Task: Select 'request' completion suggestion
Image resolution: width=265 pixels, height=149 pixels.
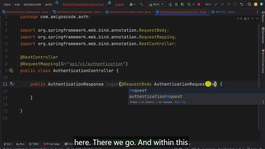Action: pyautogui.click(x=196, y=91)
